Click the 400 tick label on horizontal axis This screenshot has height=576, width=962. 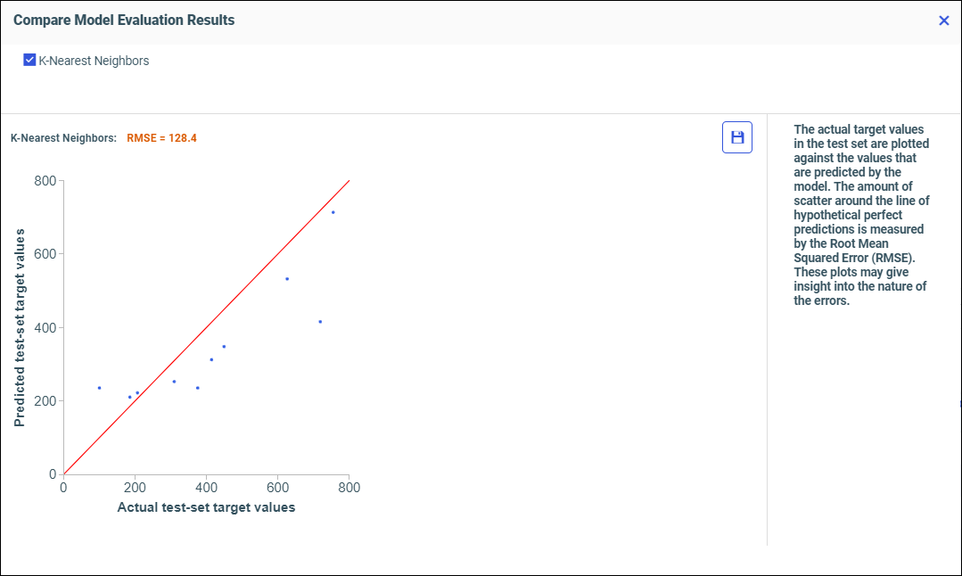click(206, 488)
